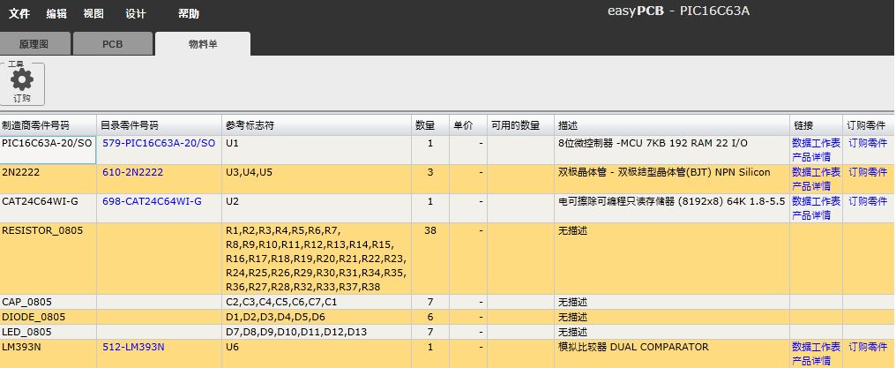
Task: Select the PIC16C63A-20/SO manufacturer part cell
Action: (x=48, y=150)
